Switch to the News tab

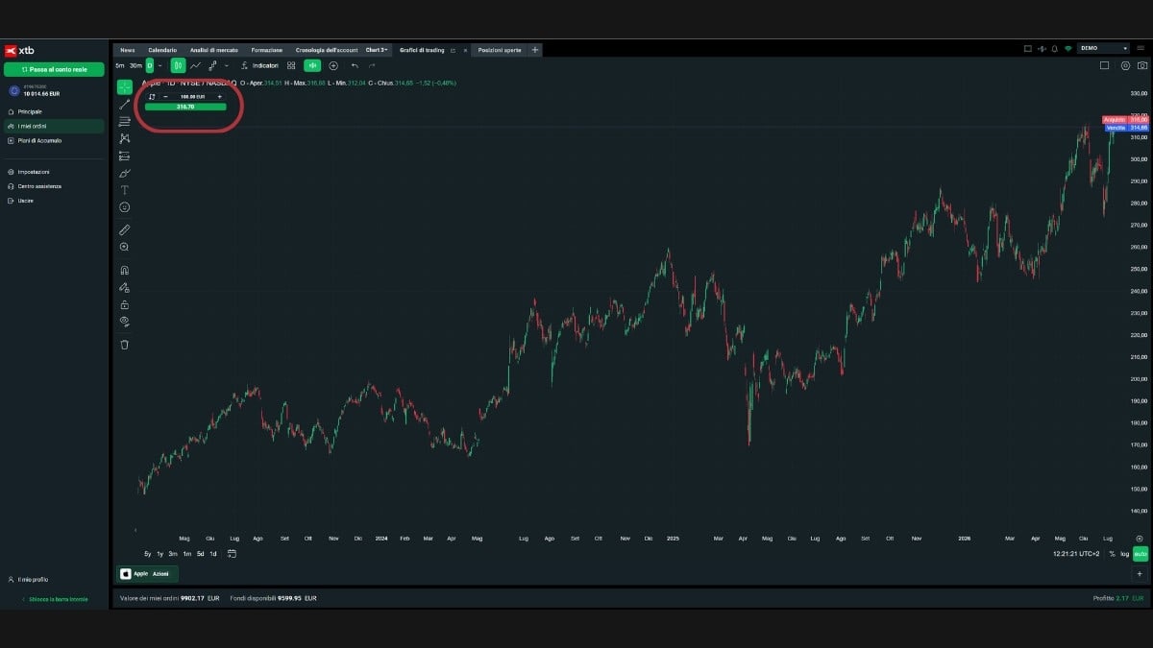pyautogui.click(x=128, y=50)
